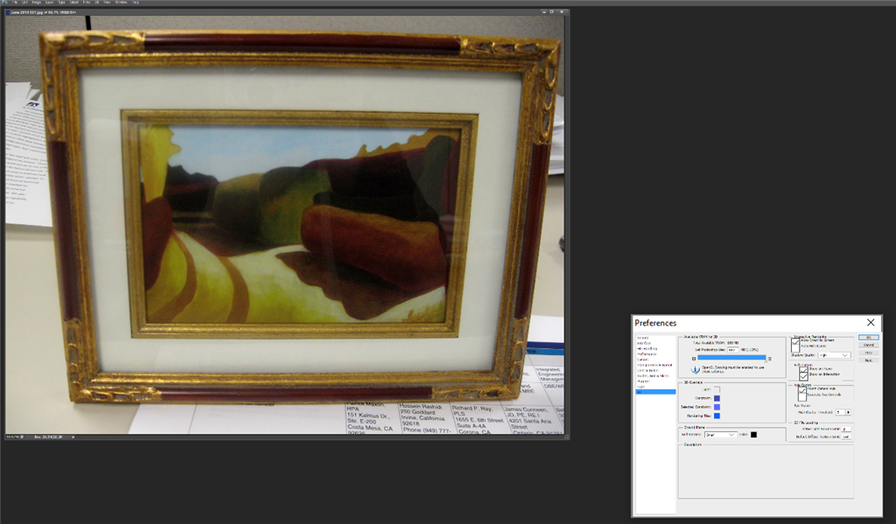Toggle Invert Camera Axis checkbox

pos(802,390)
